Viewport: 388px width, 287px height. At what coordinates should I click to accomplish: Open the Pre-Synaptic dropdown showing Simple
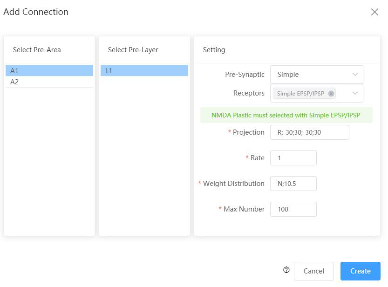tap(316, 75)
